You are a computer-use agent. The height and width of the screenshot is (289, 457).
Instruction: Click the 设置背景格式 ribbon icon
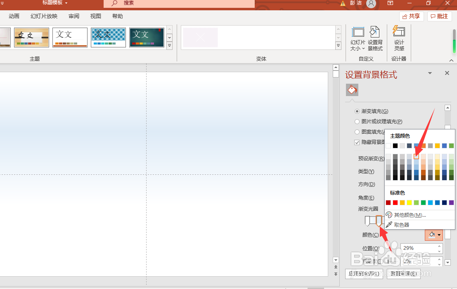(375, 39)
